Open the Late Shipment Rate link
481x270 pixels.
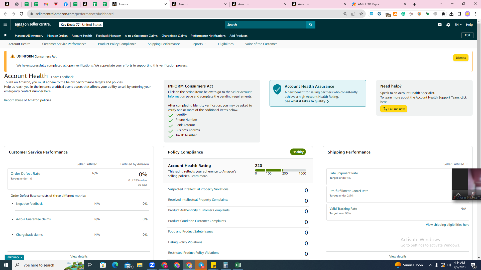(x=343, y=173)
